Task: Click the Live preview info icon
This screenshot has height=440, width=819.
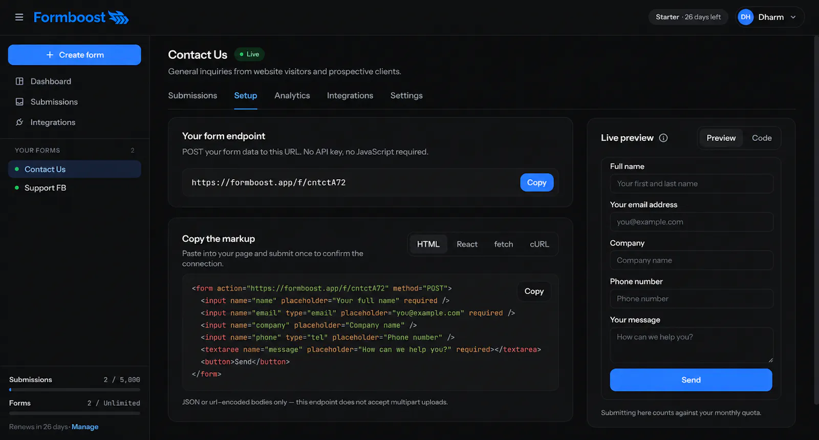Action: click(x=663, y=138)
